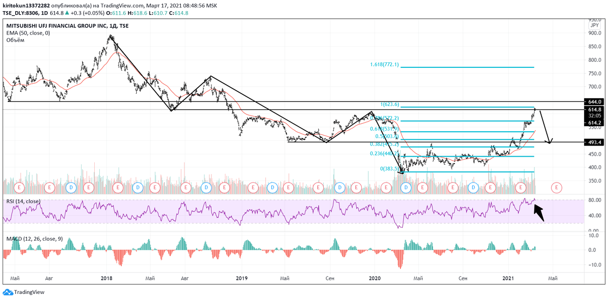
Task: Click the 644.0 price level tag
Action: coord(594,101)
